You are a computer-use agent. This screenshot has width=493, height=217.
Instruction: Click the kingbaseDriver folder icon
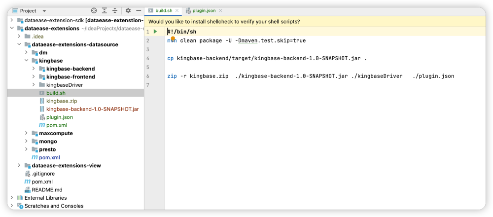click(x=42, y=85)
